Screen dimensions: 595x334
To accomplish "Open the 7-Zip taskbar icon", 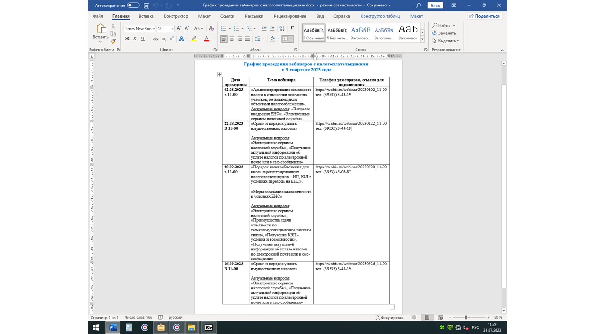I will point(209,328).
